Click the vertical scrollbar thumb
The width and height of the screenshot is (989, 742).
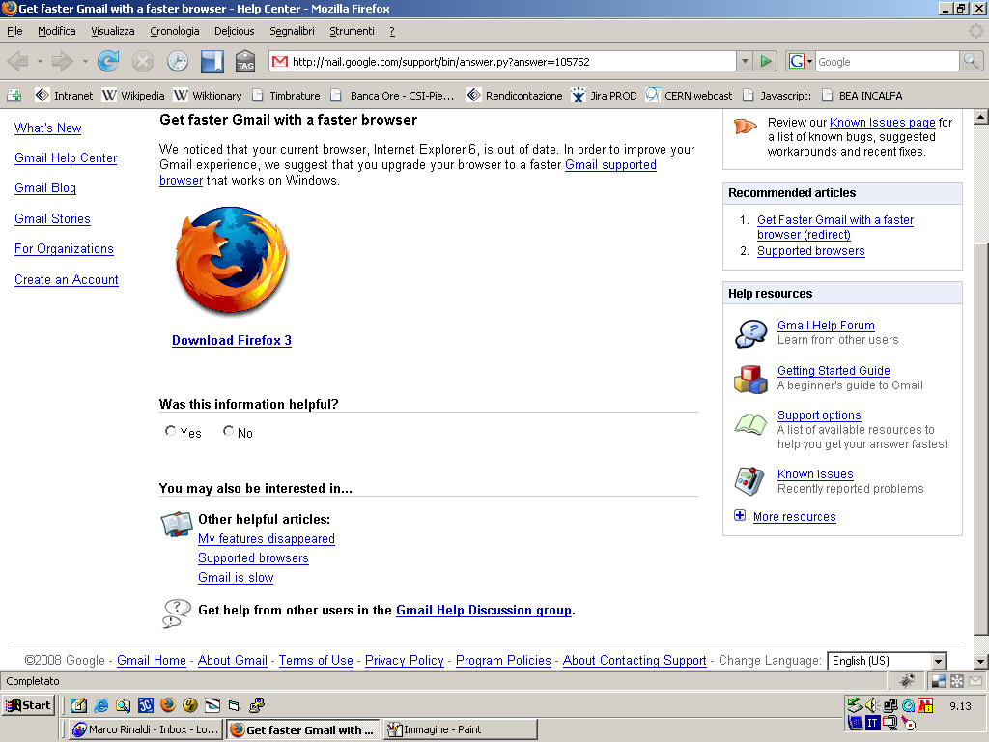coord(981,439)
